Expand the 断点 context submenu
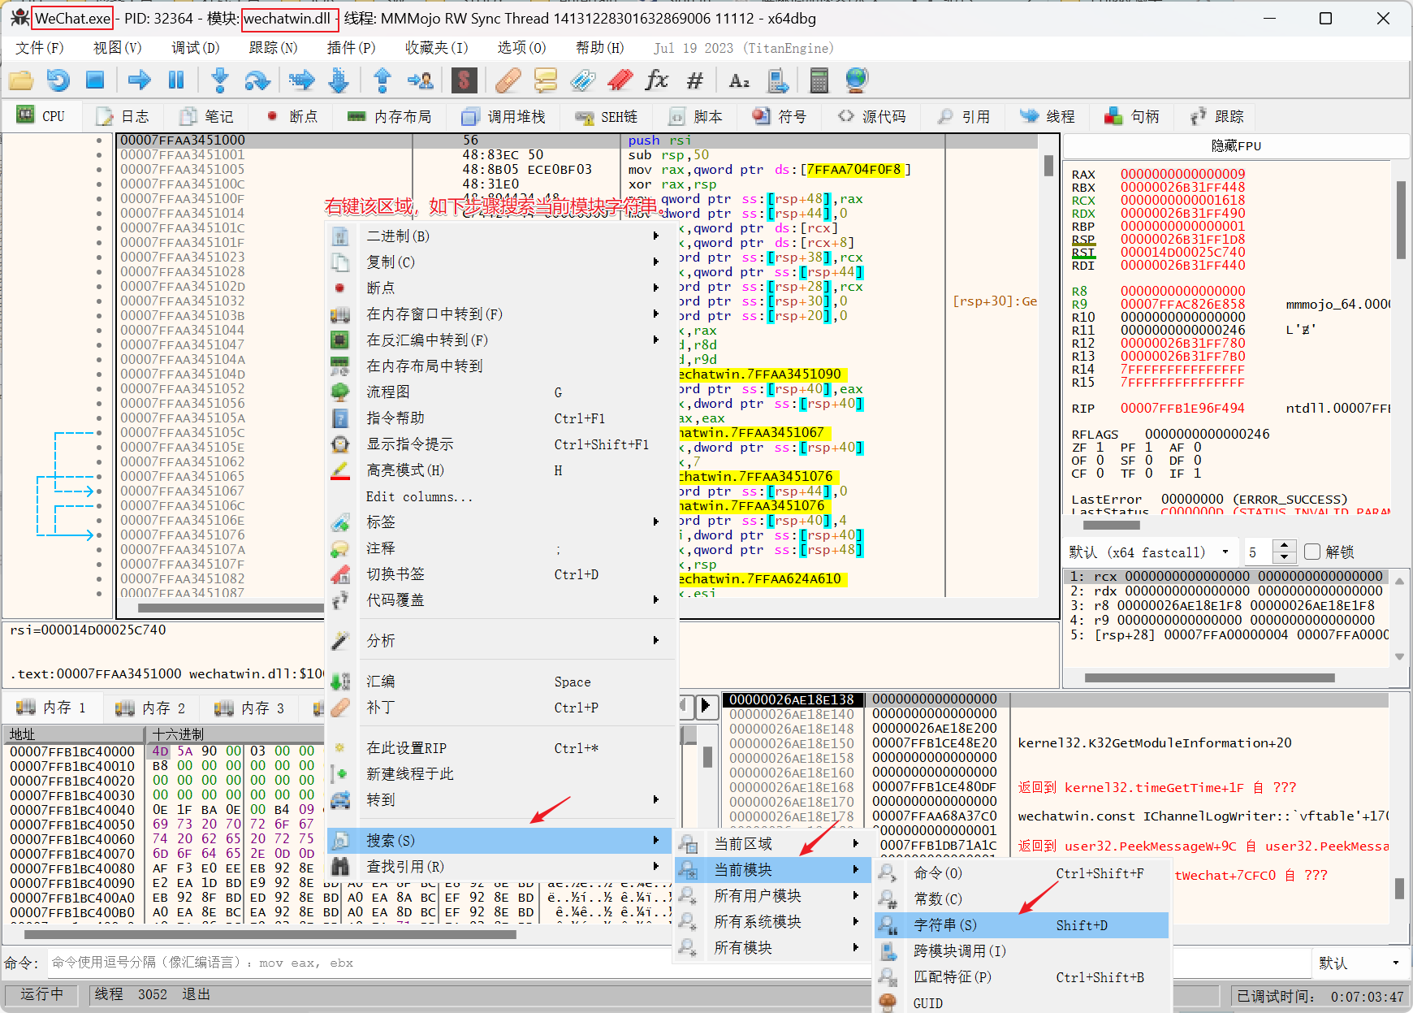 click(501, 288)
